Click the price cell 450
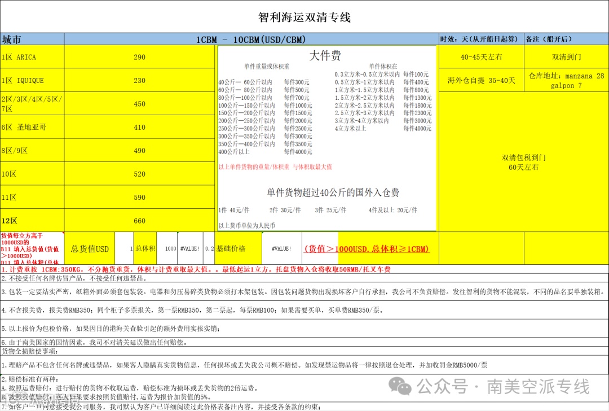This screenshot has width=609, height=411. point(139,104)
